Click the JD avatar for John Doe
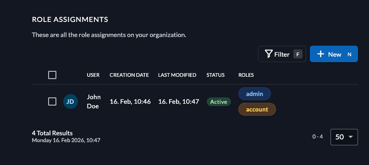Viewport: 369px width, 165px height. tap(71, 101)
